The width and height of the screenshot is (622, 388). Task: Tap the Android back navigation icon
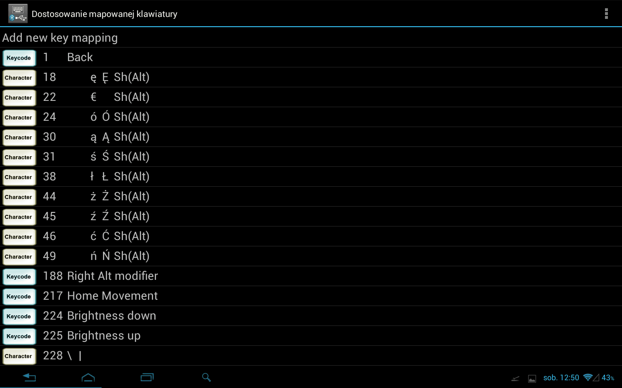tap(30, 377)
